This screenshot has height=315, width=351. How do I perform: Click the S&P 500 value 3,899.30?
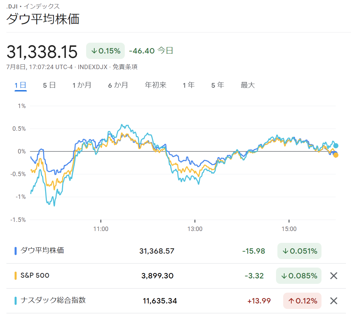(x=157, y=276)
